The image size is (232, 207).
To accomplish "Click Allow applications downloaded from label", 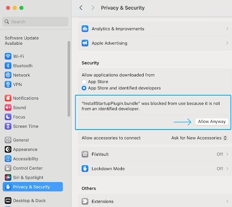I will [x=118, y=75].
